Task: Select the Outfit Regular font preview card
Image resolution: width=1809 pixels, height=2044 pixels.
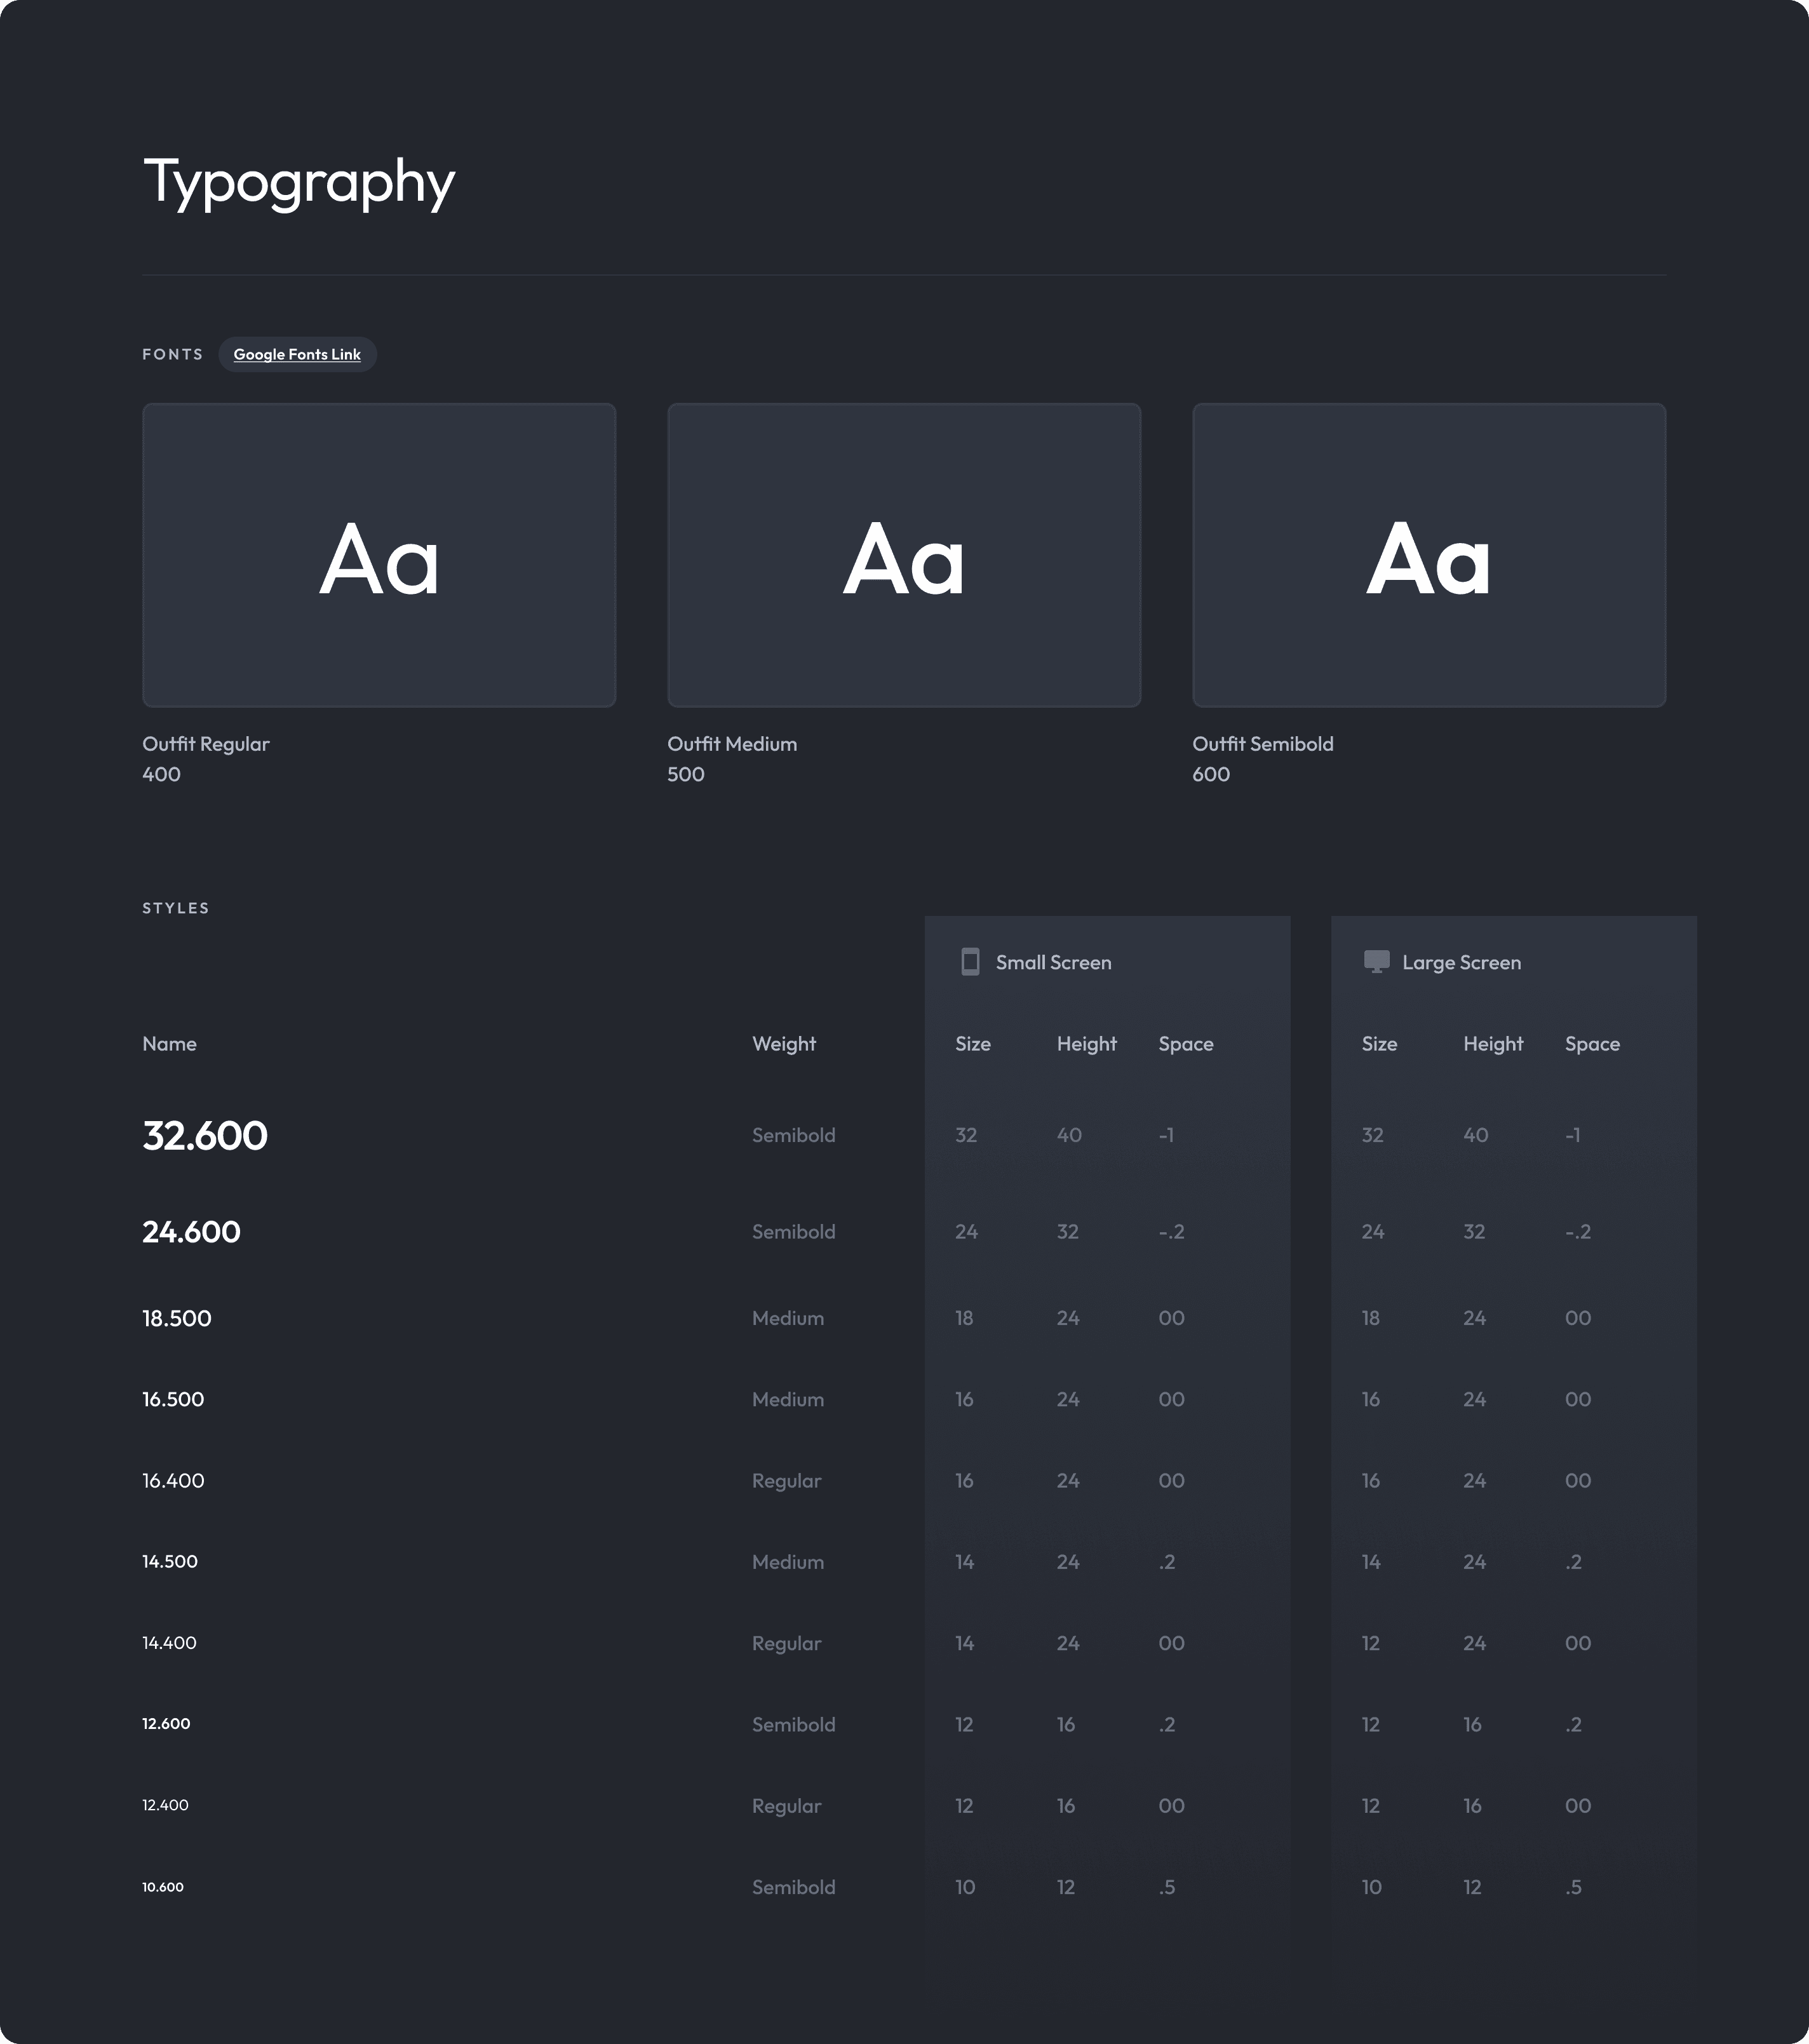Action: pos(379,555)
